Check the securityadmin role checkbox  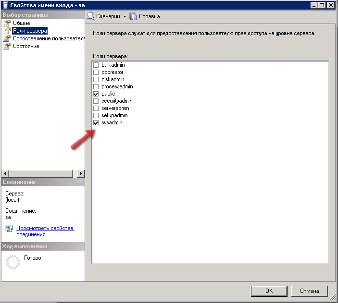click(x=96, y=101)
